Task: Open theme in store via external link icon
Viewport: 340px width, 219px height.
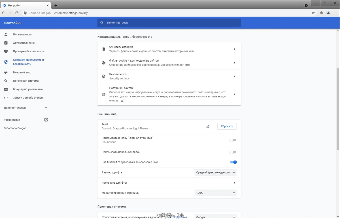Action: pyautogui.click(x=207, y=126)
